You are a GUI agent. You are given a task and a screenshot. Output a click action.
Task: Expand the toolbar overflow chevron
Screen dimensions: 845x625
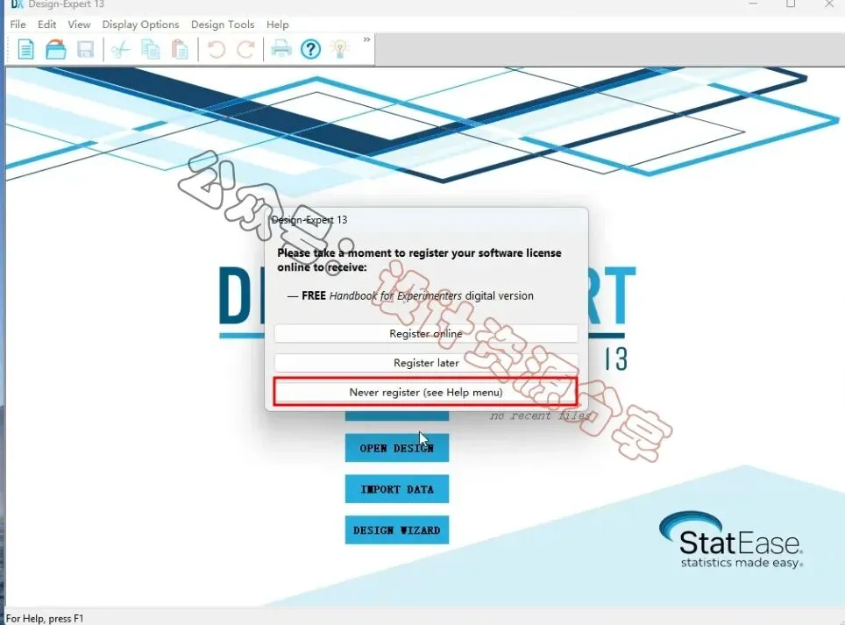[367, 39]
